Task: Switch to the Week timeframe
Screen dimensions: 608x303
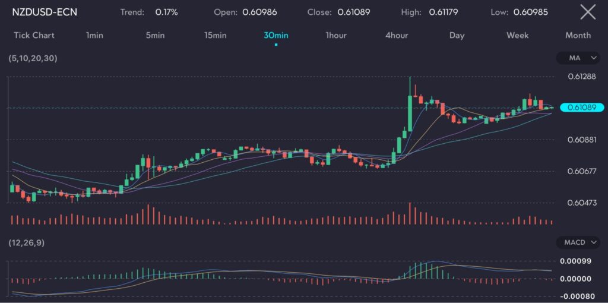Action: click(x=517, y=35)
